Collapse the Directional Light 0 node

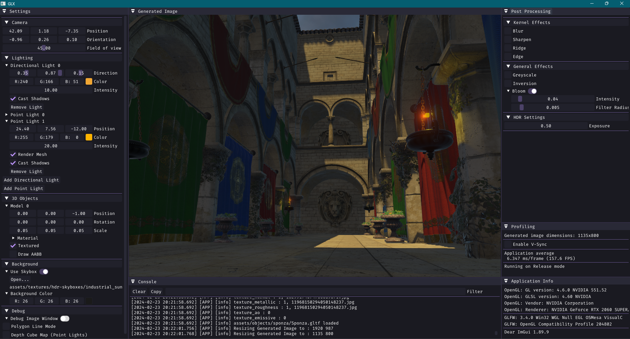pos(7,65)
